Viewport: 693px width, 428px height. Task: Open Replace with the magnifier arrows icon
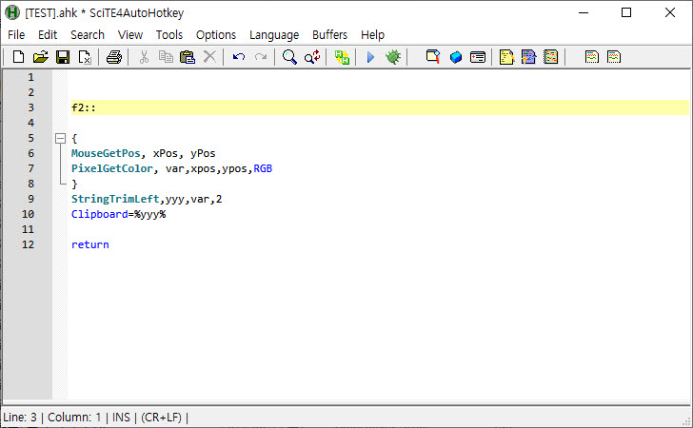click(x=312, y=57)
